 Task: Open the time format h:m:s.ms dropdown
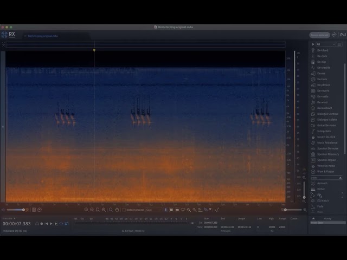(x=9, y=218)
